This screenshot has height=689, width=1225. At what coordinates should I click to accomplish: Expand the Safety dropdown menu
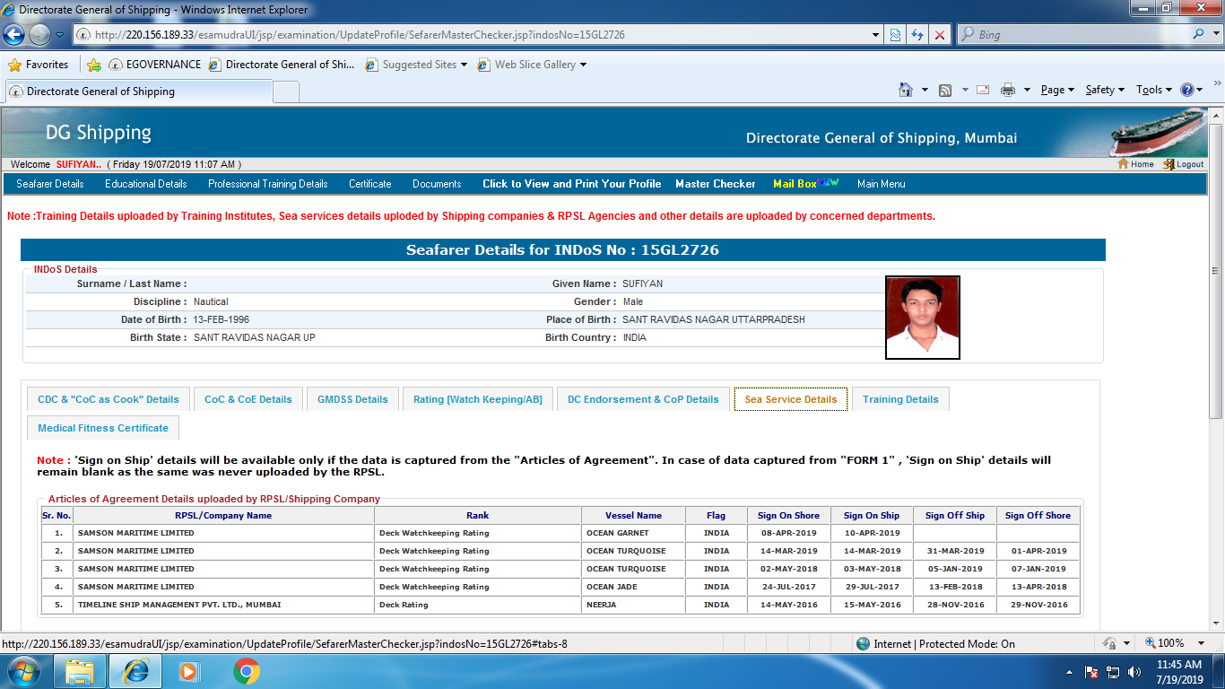1104,90
